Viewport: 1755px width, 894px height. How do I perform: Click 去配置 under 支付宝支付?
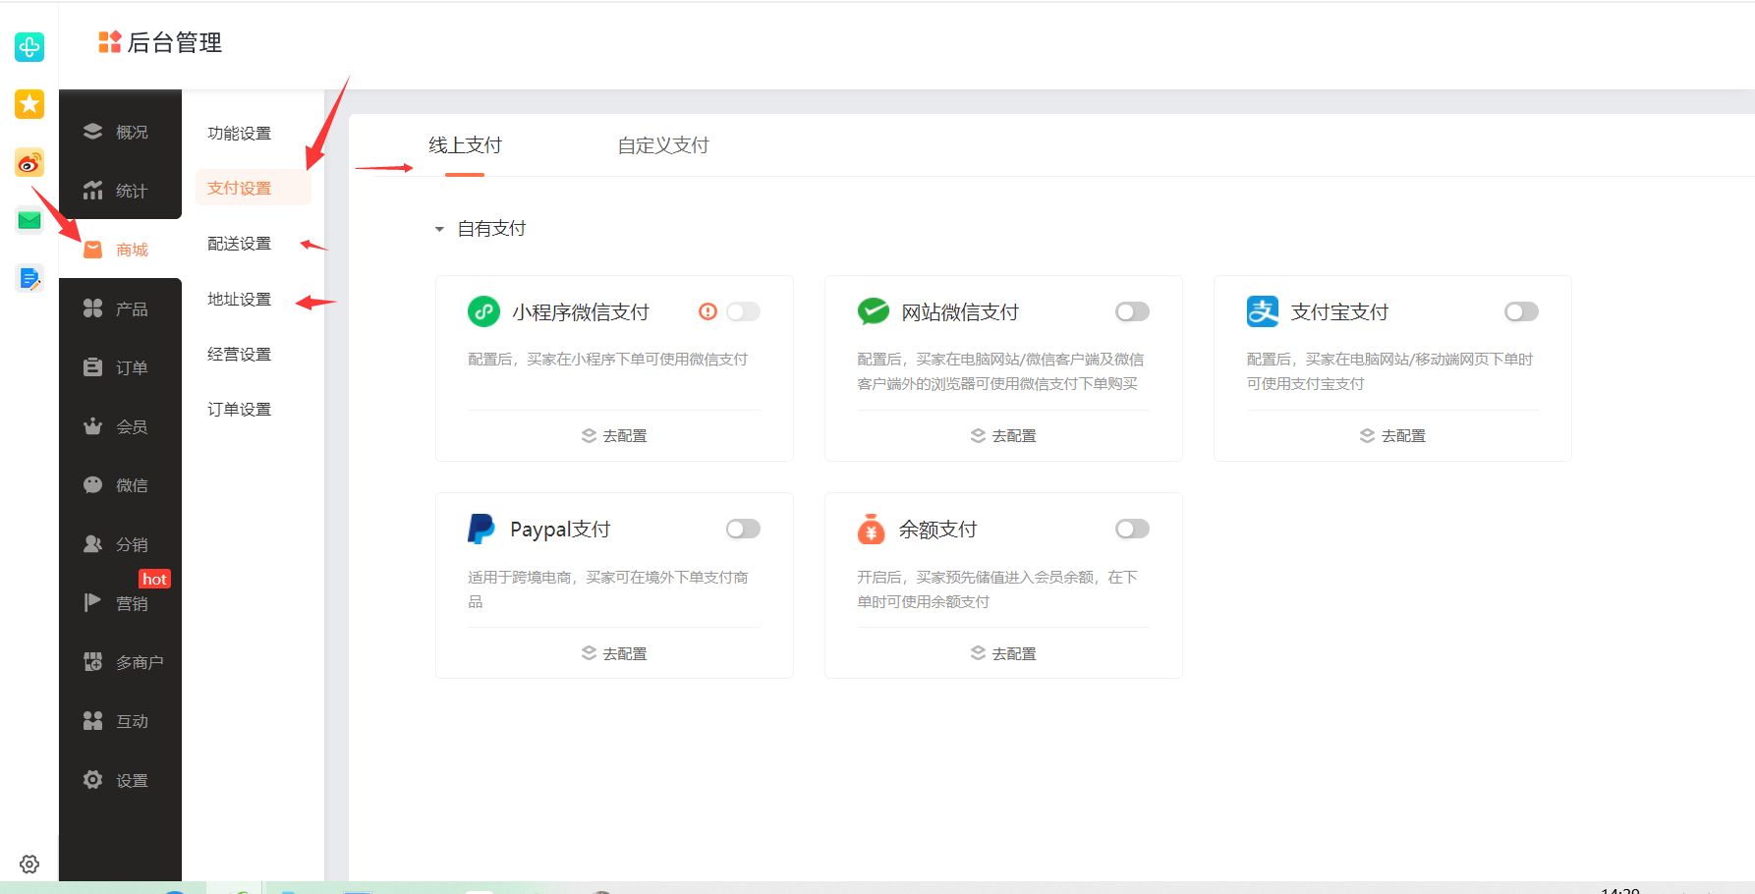click(x=1392, y=435)
